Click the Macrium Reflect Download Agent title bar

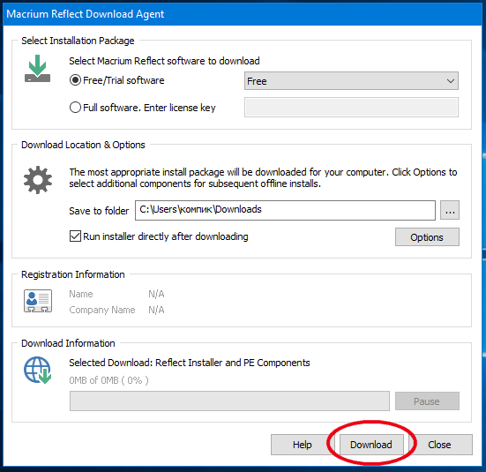[x=243, y=14]
